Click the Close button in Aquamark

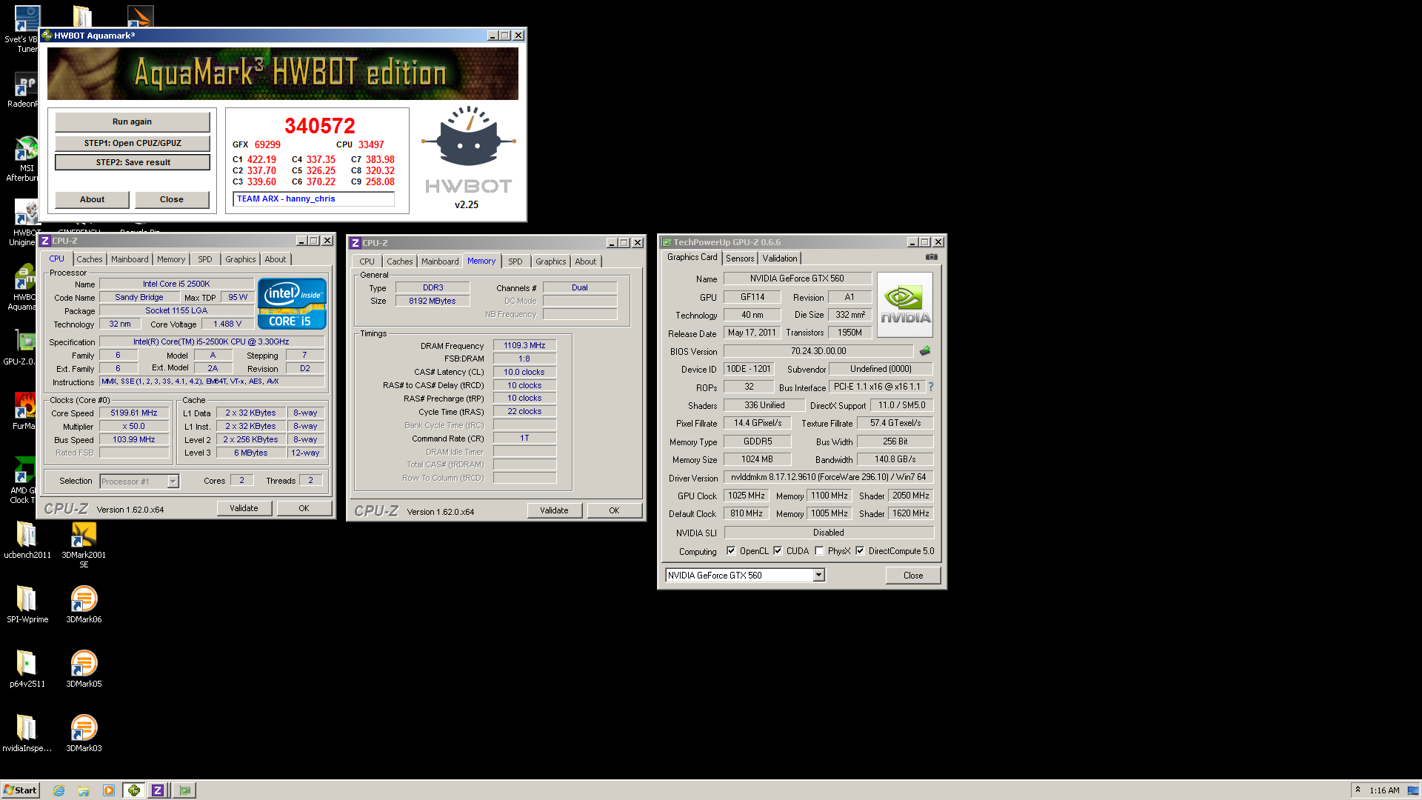[171, 199]
